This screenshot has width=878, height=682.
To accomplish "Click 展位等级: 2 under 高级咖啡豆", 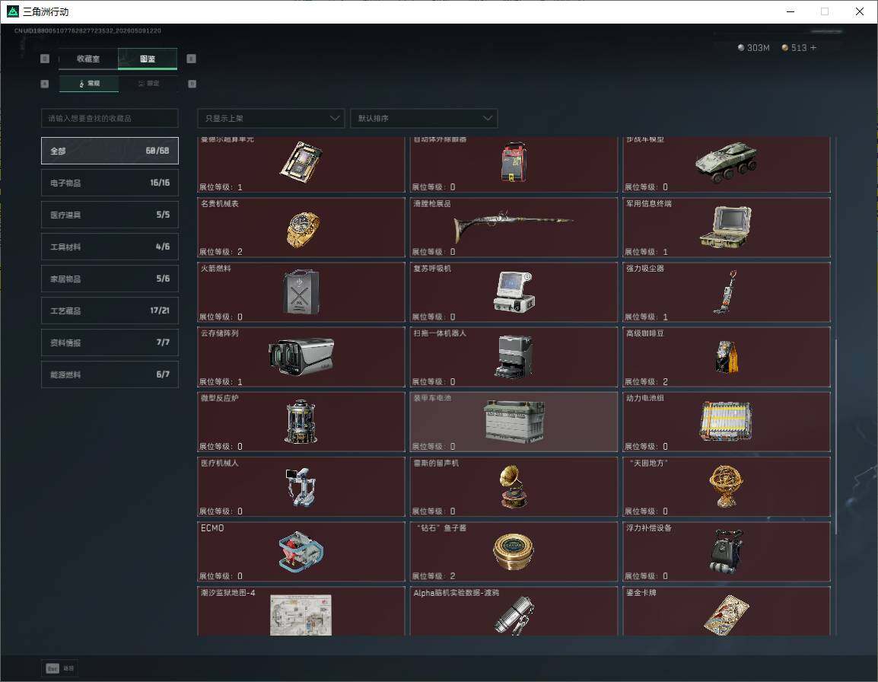I will point(646,381).
